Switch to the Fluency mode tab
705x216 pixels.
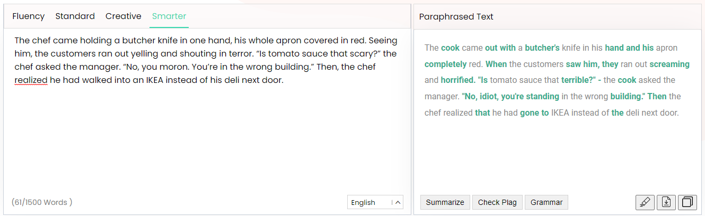click(x=29, y=16)
